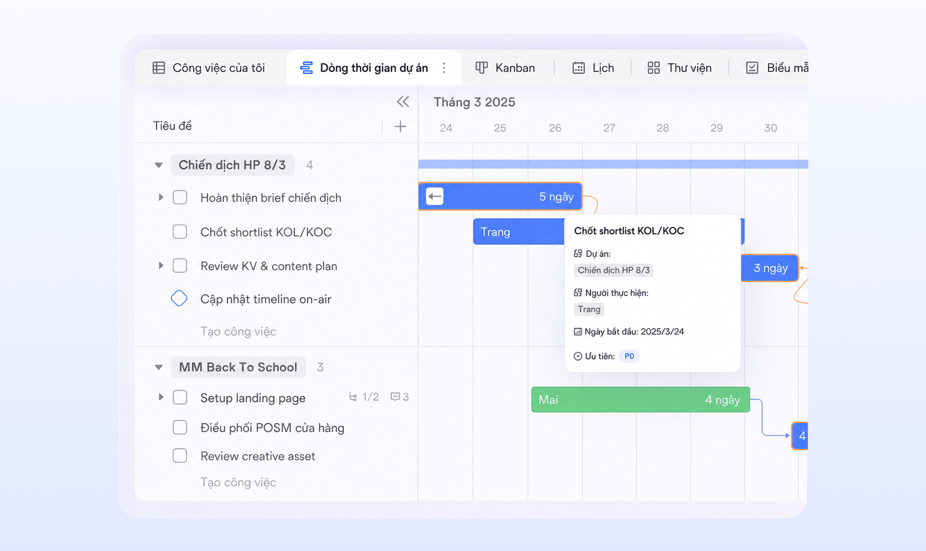The width and height of the screenshot is (926, 551).
Task: Mark Review creative asset as complete
Action: (180, 456)
